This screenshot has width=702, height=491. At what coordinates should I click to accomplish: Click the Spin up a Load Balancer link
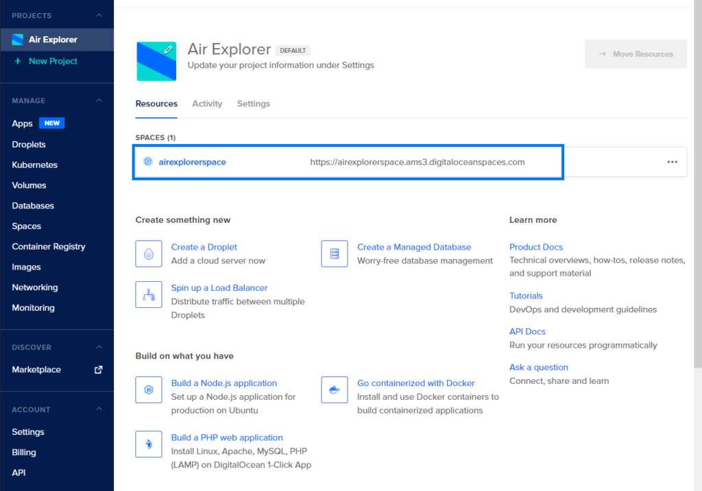(x=219, y=287)
